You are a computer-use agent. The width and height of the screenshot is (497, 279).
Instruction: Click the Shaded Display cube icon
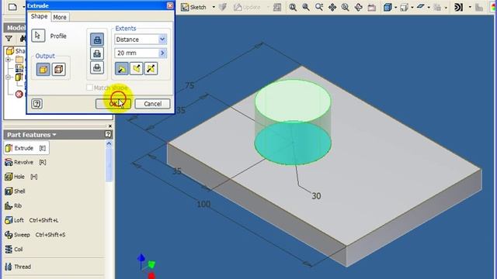coord(388,7)
